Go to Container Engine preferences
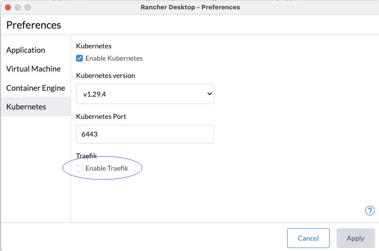This screenshot has height=251, width=379. pos(36,88)
